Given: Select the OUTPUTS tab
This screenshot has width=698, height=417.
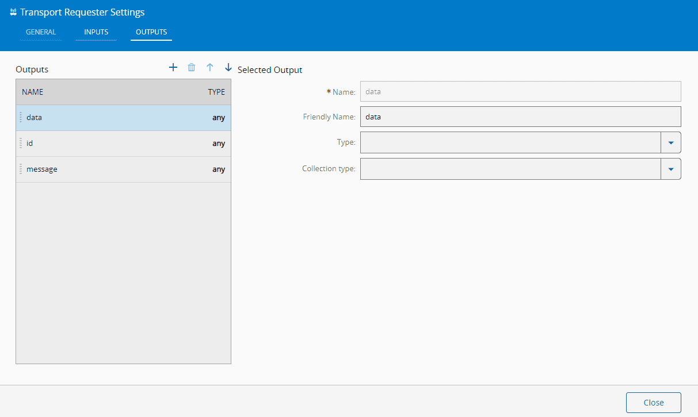Looking at the screenshot, I should (x=151, y=32).
